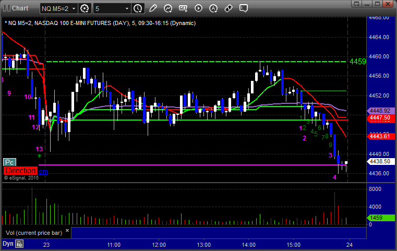397x251 pixels.
Task: Click the speech bubble annotation icon
Action: point(243,8)
